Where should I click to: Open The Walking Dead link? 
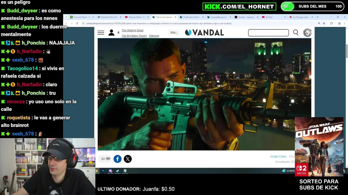click(x=132, y=30)
